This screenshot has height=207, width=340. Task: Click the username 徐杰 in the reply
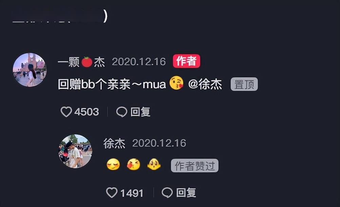[114, 143]
